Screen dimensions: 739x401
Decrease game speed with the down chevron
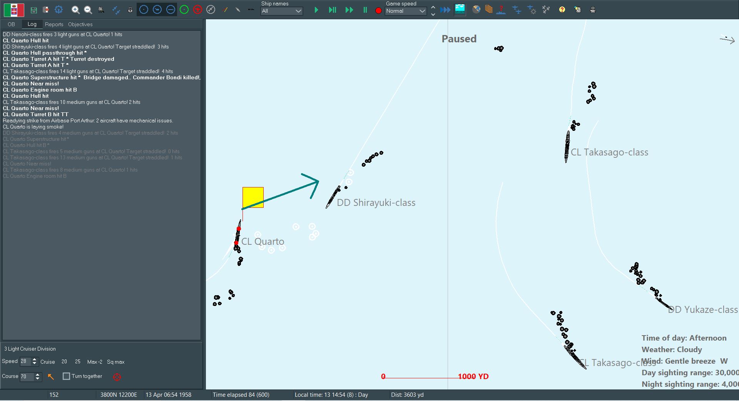point(433,14)
